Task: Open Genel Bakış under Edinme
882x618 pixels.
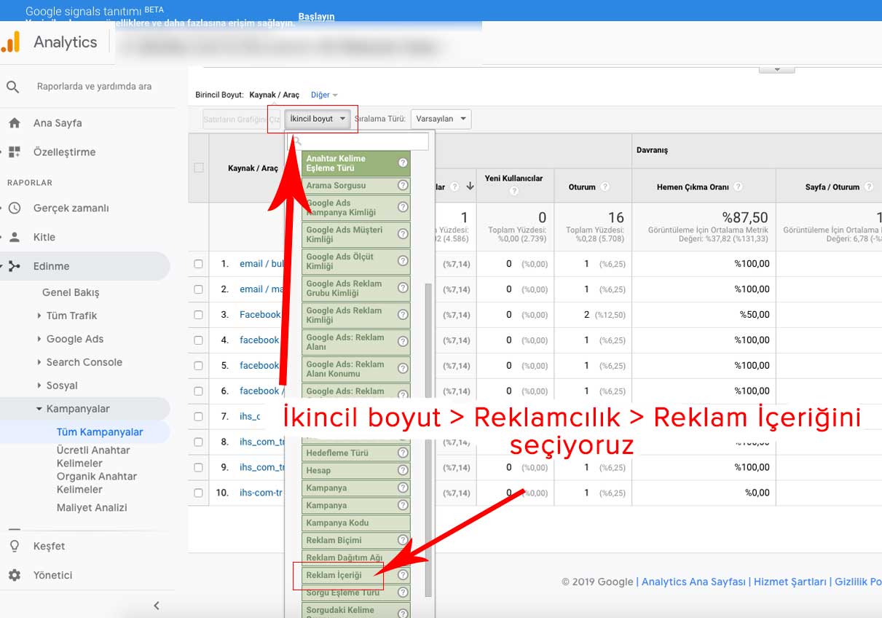Action: 71,292
